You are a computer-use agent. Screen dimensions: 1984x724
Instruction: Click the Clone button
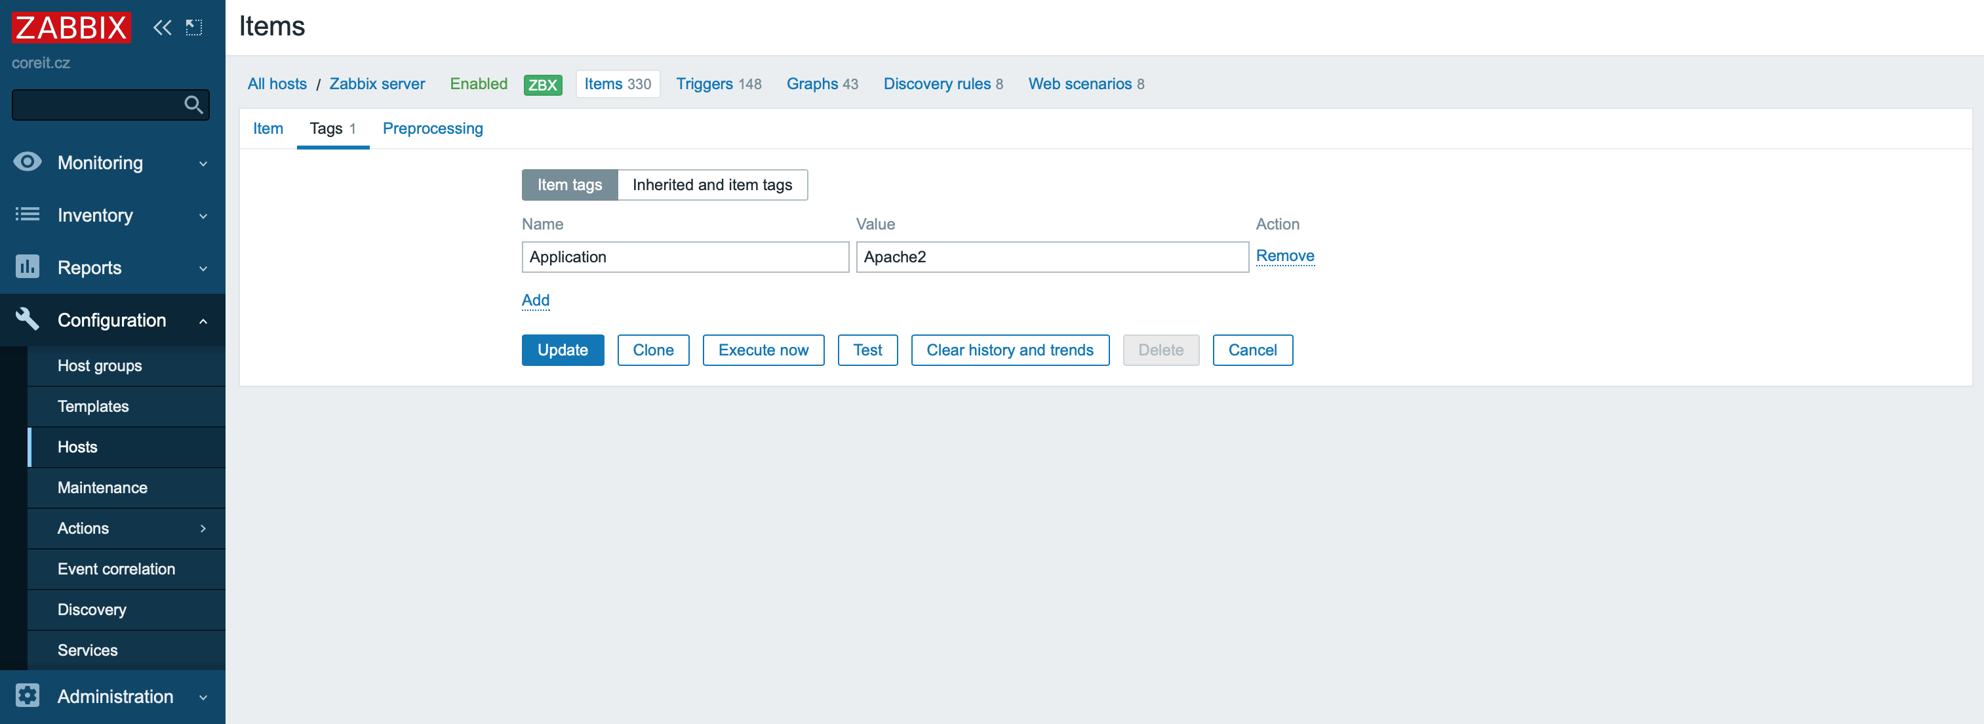click(653, 350)
